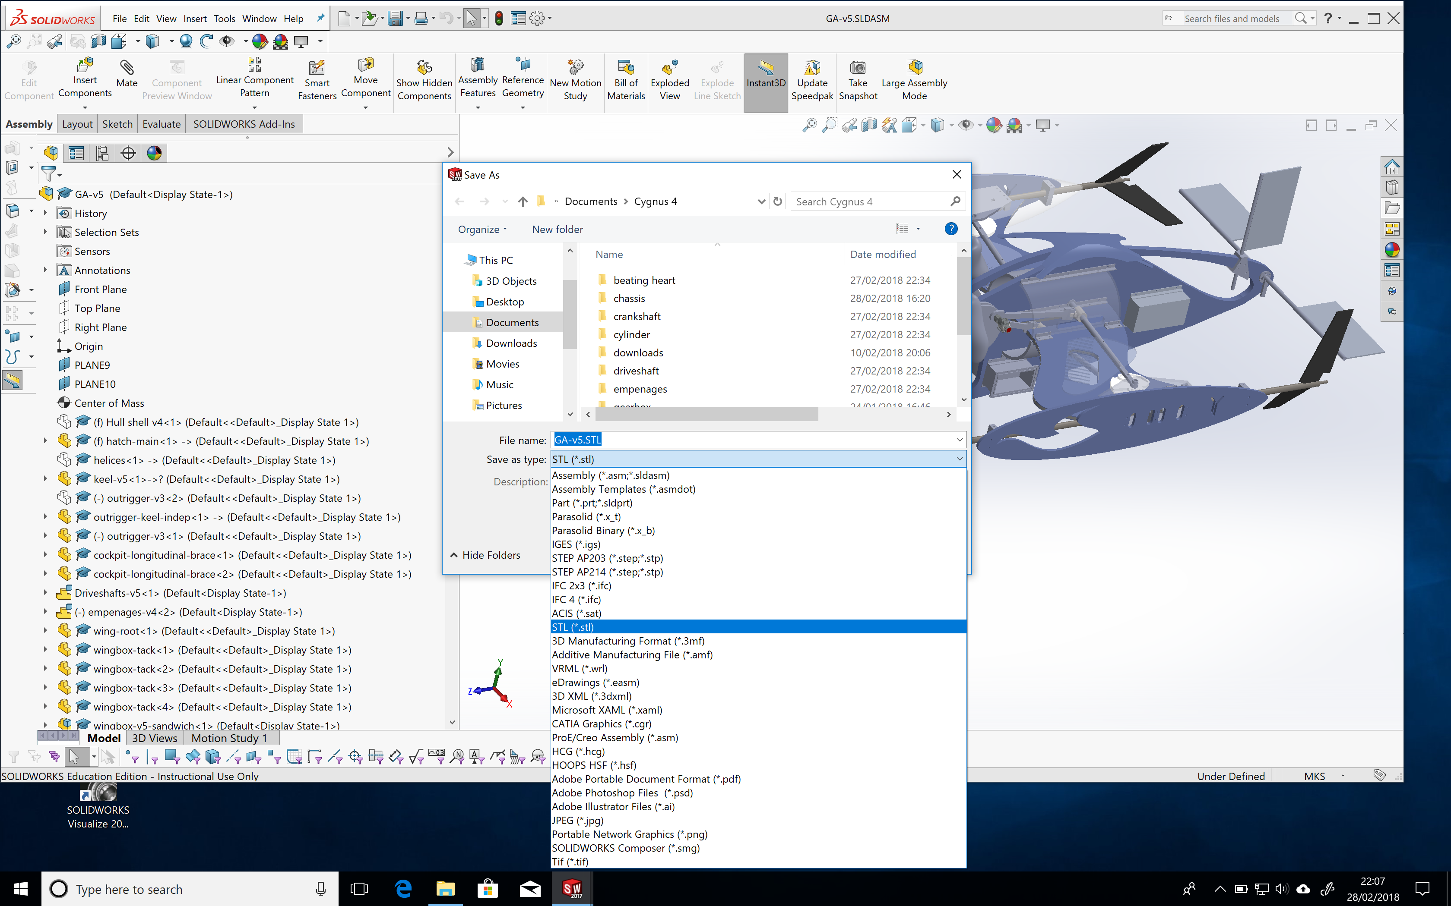Open the File name history dropdown
The height and width of the screenshot is (906, 1451).
959,440
